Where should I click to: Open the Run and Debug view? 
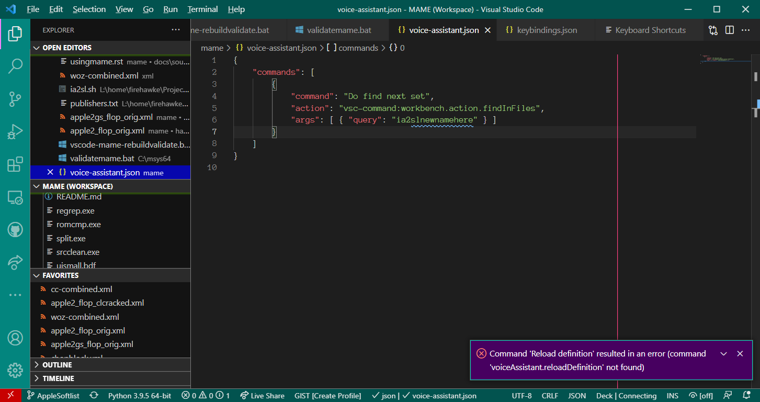[x=15, y=132]
